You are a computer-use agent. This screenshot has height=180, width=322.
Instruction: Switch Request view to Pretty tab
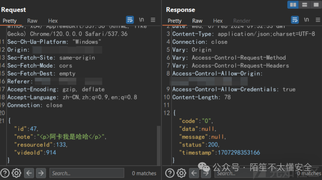click(x=9, y=21)
